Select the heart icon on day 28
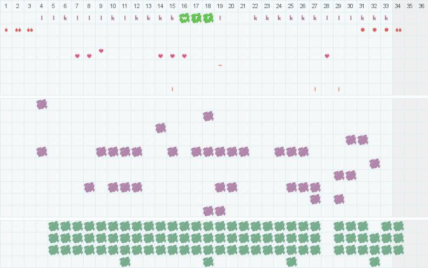The width and height of the screenshot is (428, 268). tap(327, 56)
